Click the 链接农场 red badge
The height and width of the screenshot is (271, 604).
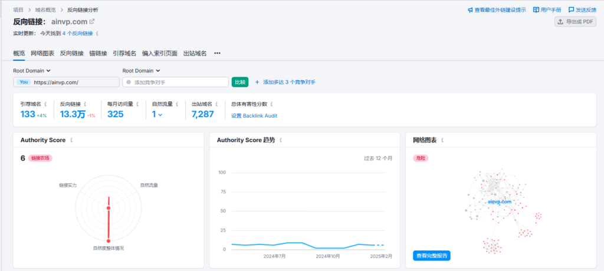click(x=40, y=158)
